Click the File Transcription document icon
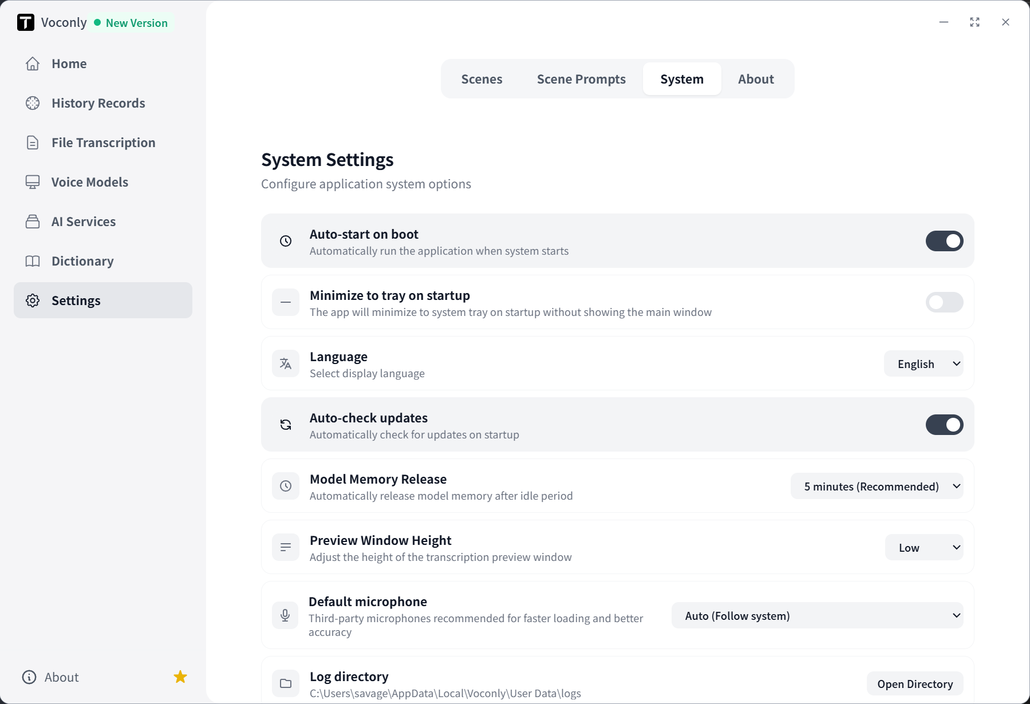The width and height of the screenshot is (1030, 704). click(x=33, y=143)
